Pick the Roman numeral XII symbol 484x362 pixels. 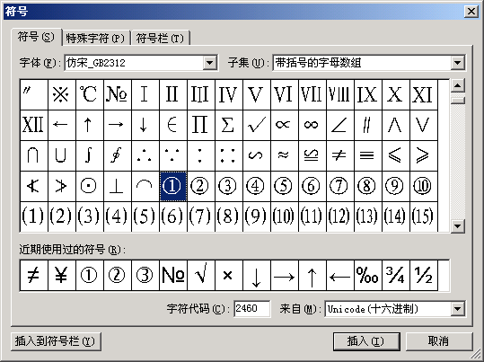(x=33, y=125)
